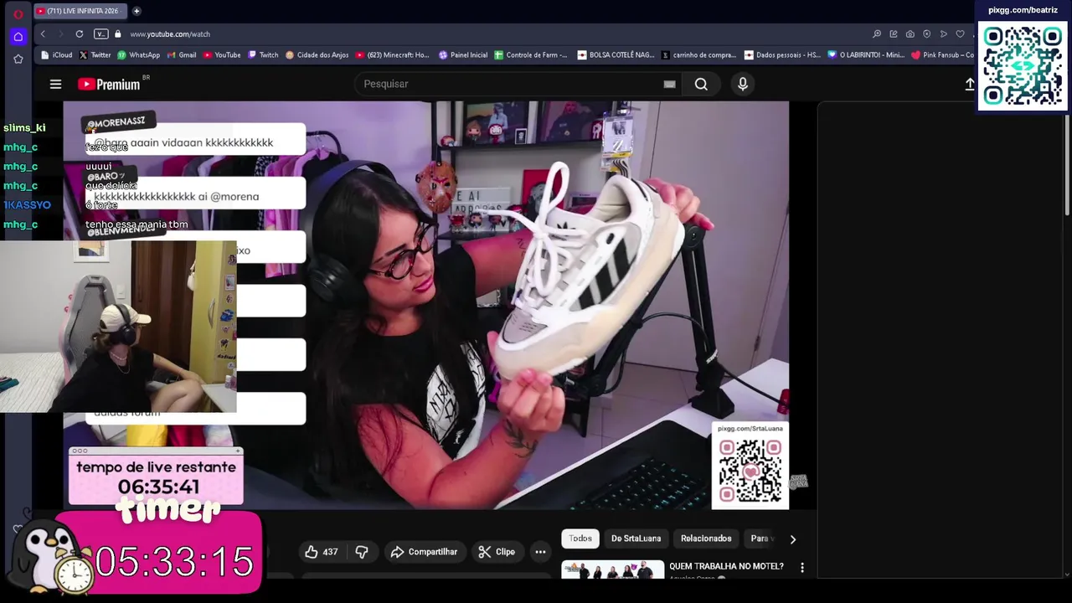Open the Painel Inicial bookmark
Image resolution: width=1072 pixels, height=603 pixels.
[463, 55]
